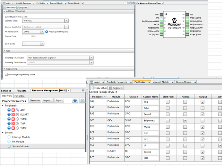222x166 pixels.
Task: Switch to the Flat View tab
Action: 19,96
